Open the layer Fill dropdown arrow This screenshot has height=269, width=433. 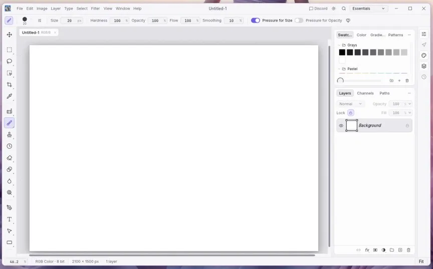[410, 113]
